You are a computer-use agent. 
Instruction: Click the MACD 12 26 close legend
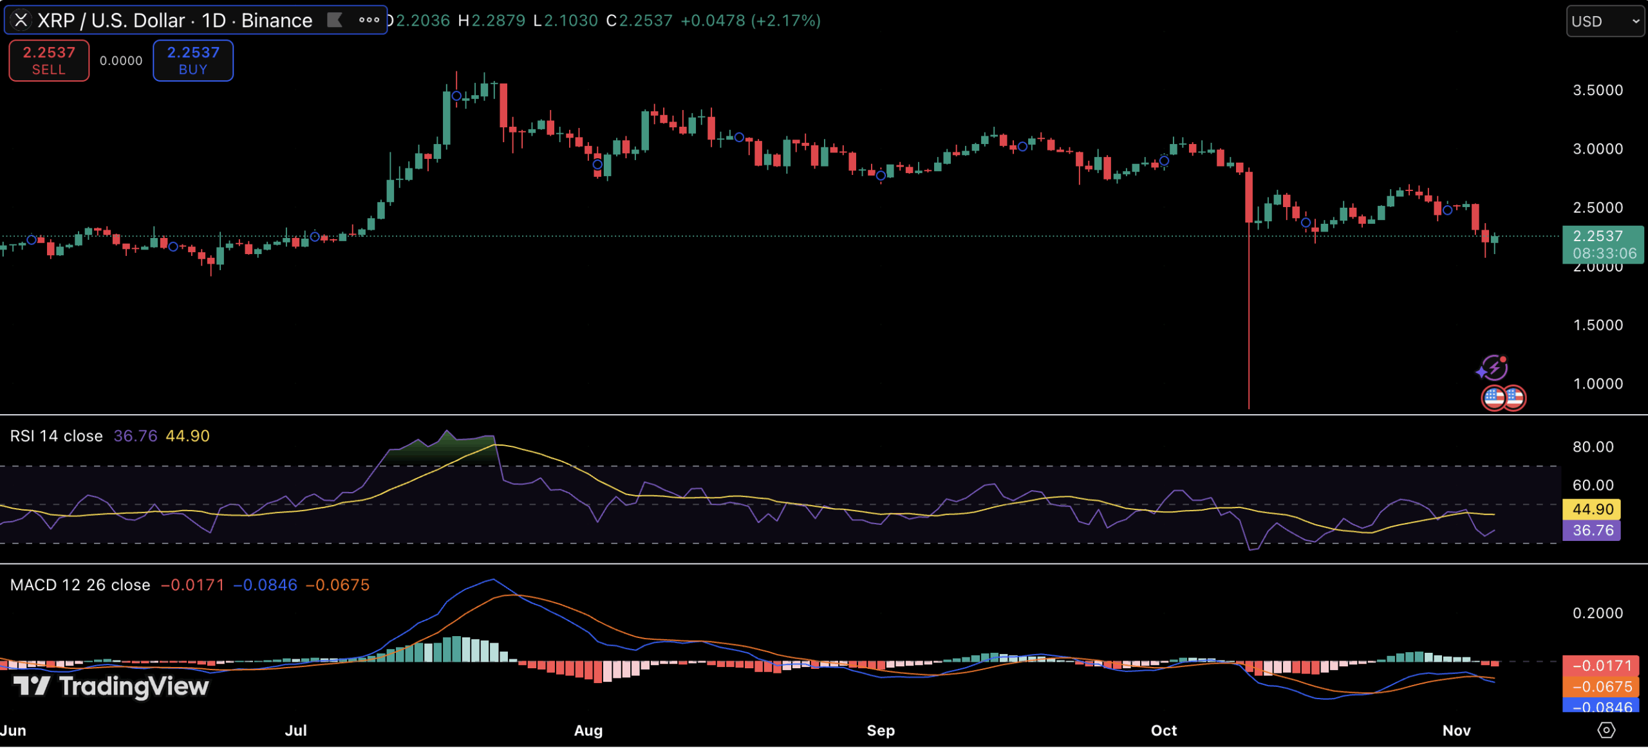coord(80,585)
